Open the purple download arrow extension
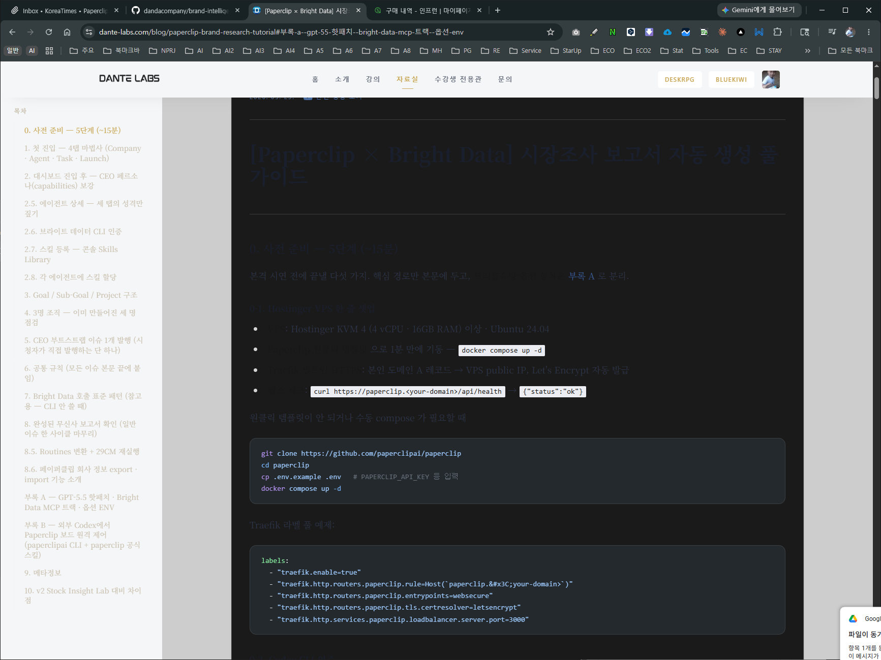The height and width of the screenshot is (660, 881). pos(649,32)
